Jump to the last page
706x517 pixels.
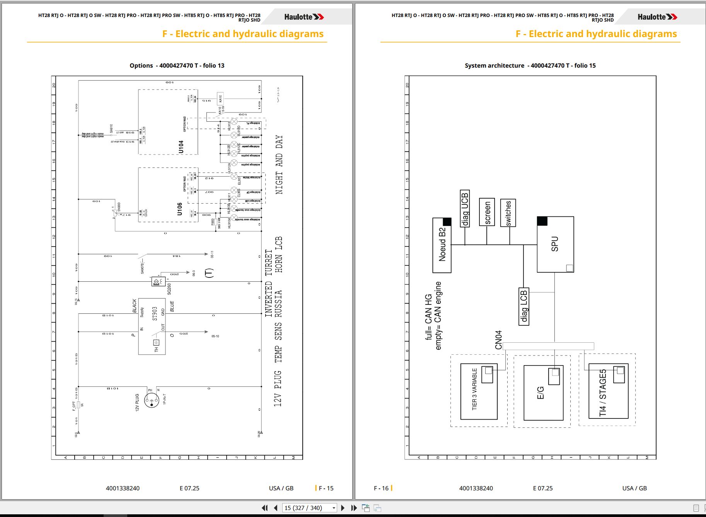coord(354,508)
